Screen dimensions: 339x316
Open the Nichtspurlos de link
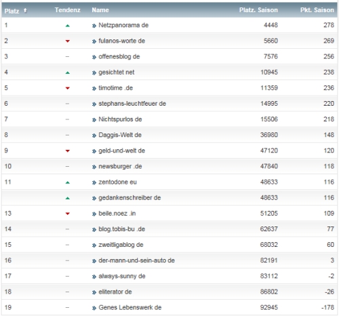tap(120, 119)
